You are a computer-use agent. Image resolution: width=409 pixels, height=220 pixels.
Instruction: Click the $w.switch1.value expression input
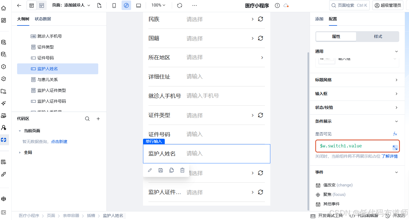point(353,146)
